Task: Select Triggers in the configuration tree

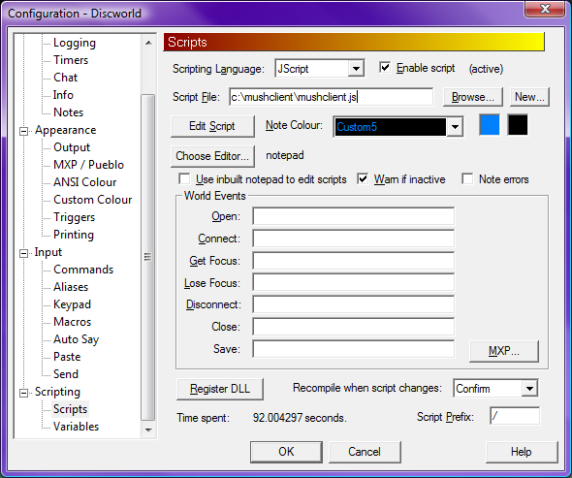Action: (x=74, y=217)
